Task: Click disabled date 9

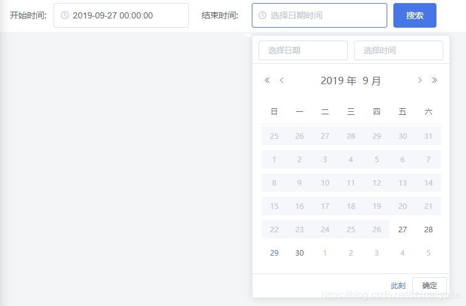Action: click(299, 182)
